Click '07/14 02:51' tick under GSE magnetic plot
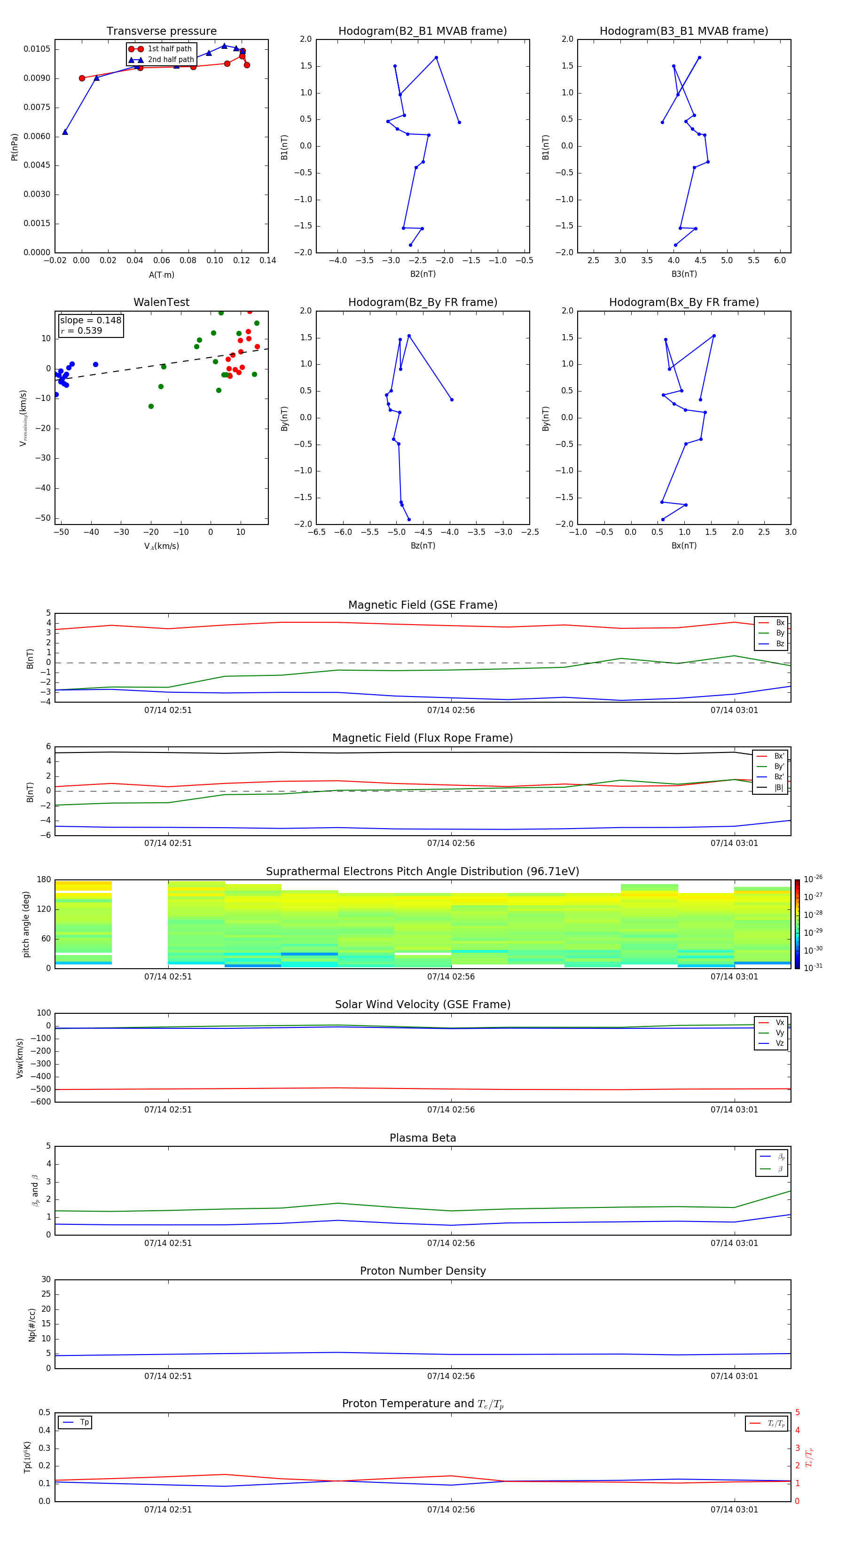Image resolution: width=846 pixels, height=1551 pixels. pos(168,711)
